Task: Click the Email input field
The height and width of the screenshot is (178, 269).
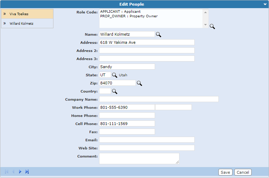Action: (x=147, y=140)
